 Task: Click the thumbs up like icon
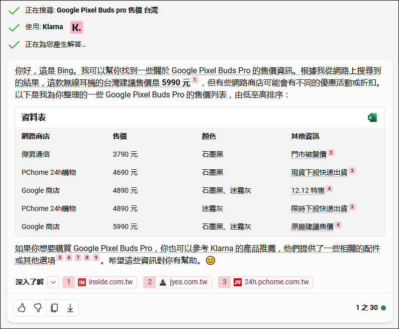[22, 307]
